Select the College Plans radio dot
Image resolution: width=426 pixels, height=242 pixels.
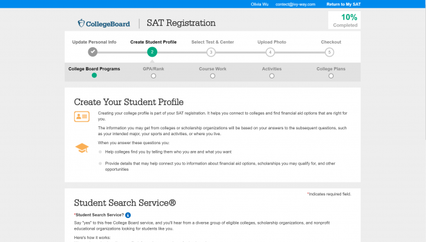pos(330,76)
